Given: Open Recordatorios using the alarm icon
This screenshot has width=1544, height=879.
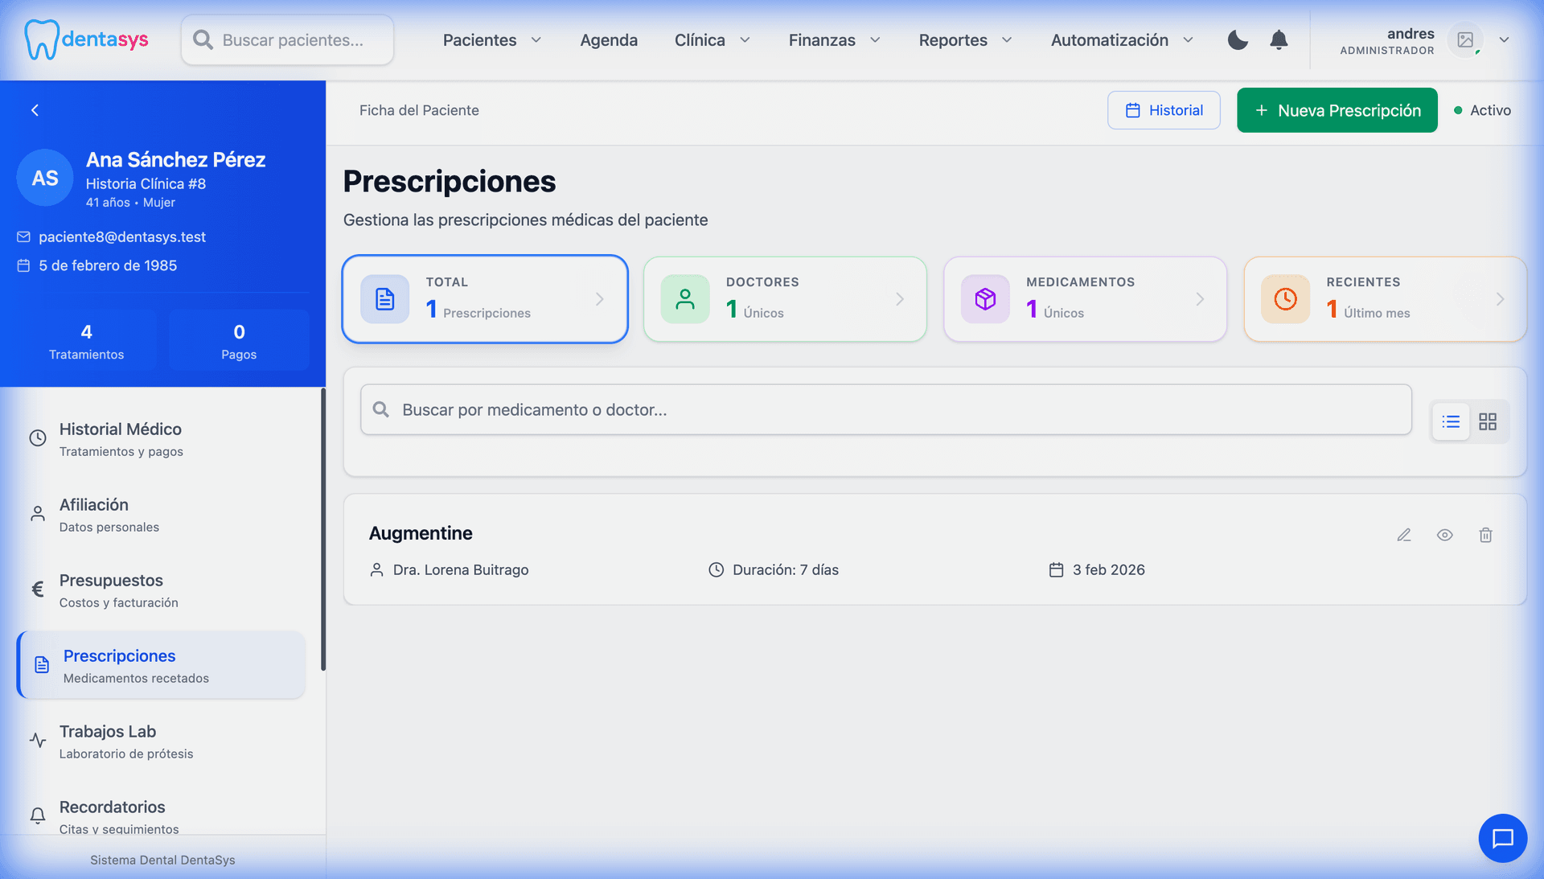Looking at the screenshot, I should coord(37,816).
